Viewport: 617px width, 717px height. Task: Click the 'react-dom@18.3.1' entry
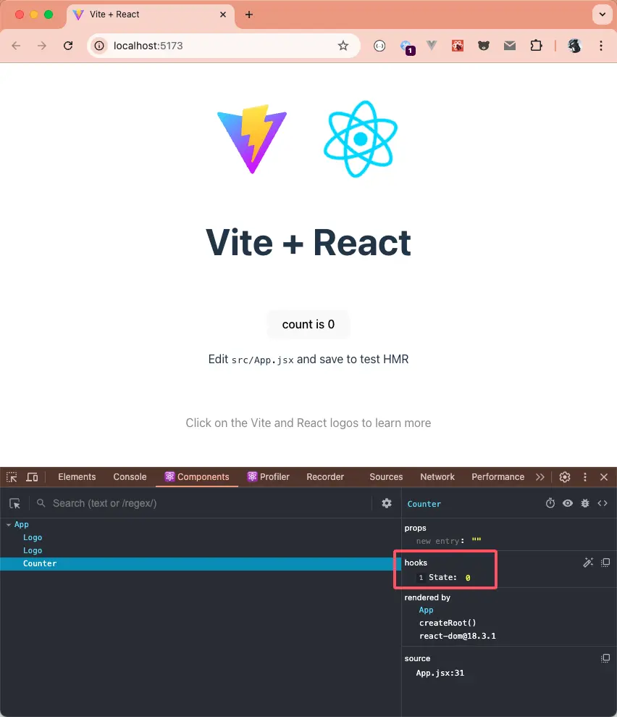(457, 636)
